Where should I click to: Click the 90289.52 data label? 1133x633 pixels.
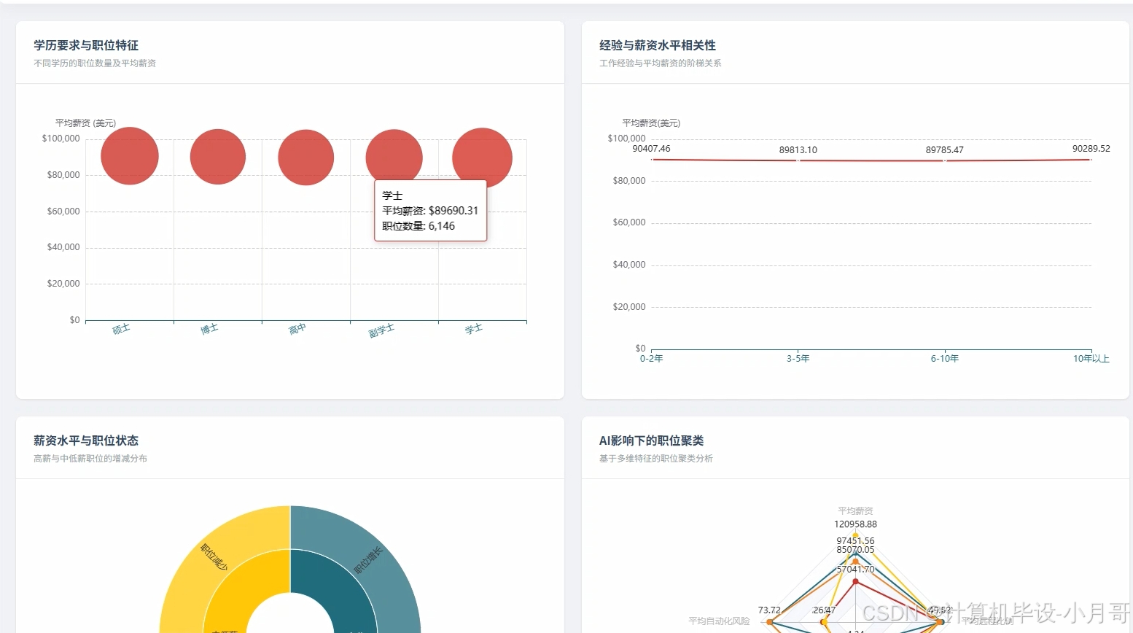pyautogui.click(x=1091, y=149)
